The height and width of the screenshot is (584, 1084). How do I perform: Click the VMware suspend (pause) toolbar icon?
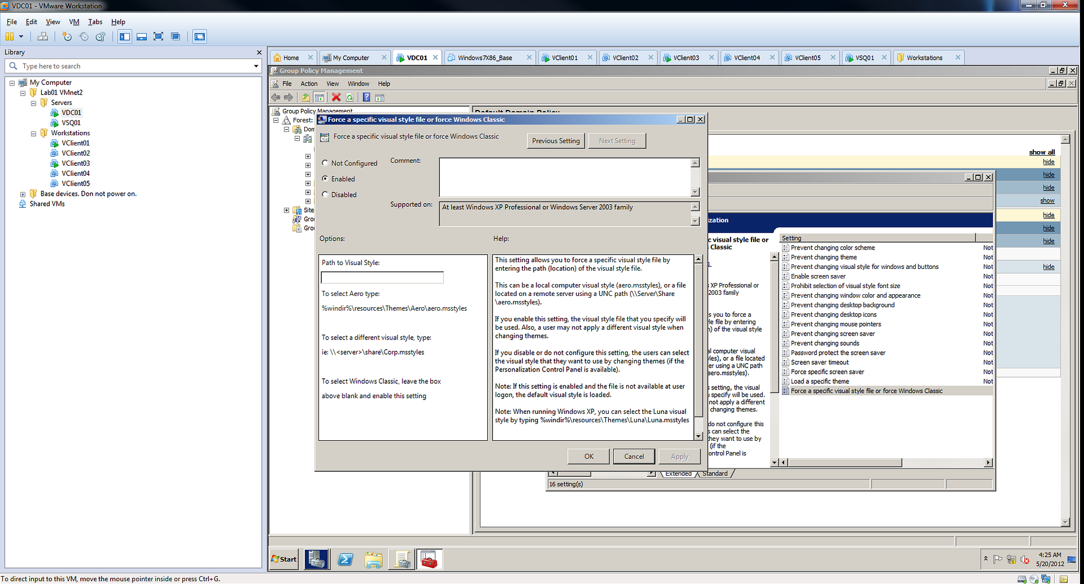tap(10, 37)
